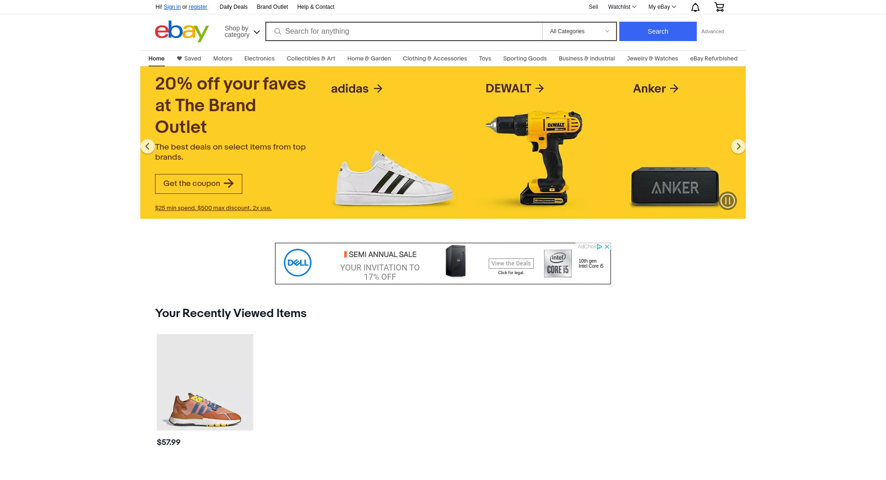
Task: Close the Dell advertisement
Action: 607,246
